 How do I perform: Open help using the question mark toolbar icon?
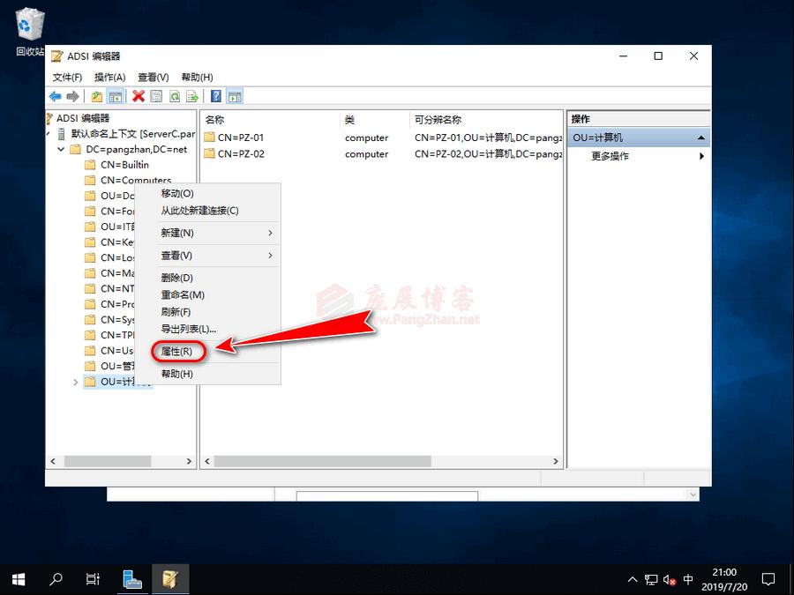(x=214, y=96)
